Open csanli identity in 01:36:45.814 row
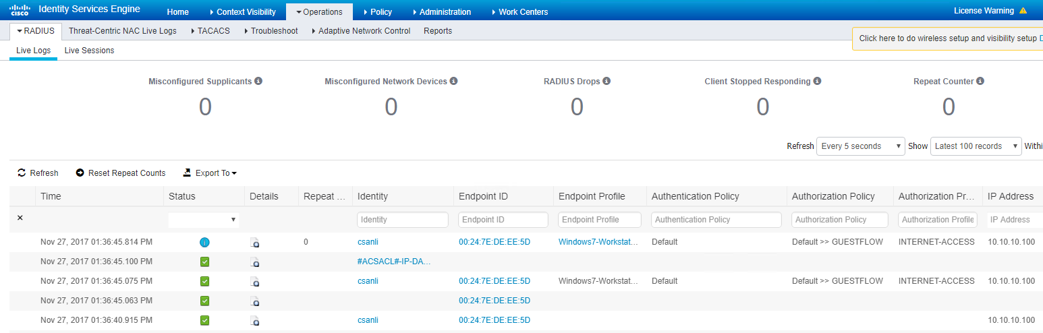Image resolution: width=1043 pixels, height=333 pixels. pyautogui.click(x=368, y=242)
